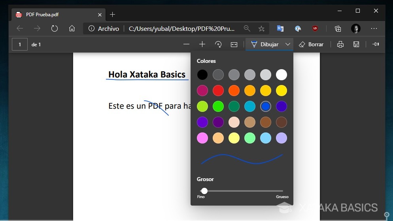Image resolution: width=393 pixels, height=221 pixels.
Task: Pin the PDF toolbar
Action: coord(376,44)
